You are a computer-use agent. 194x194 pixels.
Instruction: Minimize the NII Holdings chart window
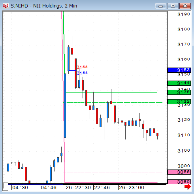click(160, 6)
